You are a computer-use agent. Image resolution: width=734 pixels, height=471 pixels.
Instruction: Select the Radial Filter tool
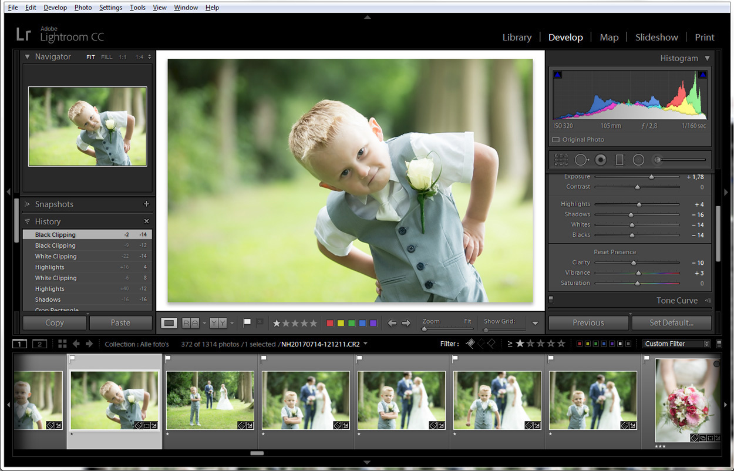point(638,160)
